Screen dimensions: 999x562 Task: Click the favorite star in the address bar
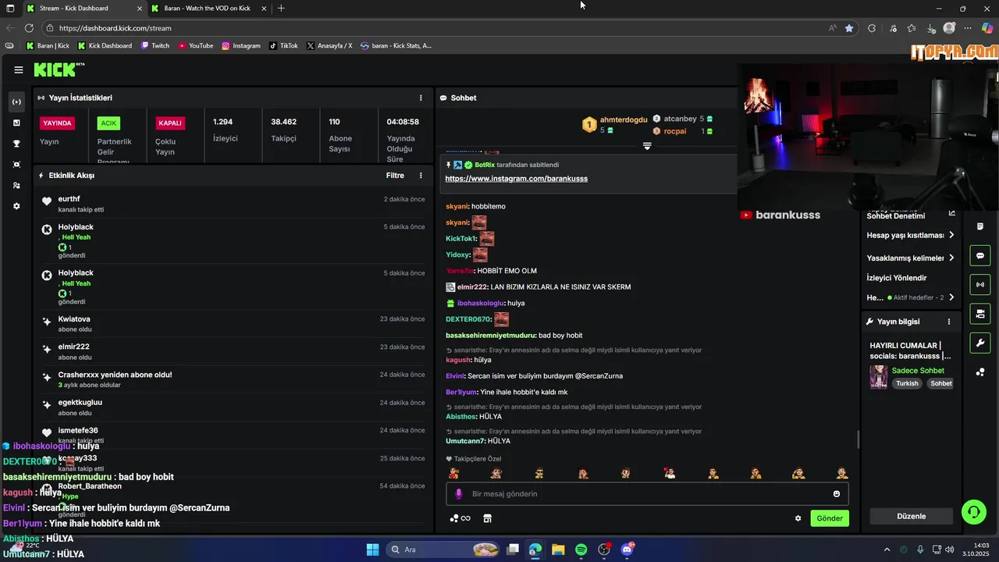coord(849,28)
